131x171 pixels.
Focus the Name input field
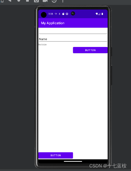coord(73,39)
